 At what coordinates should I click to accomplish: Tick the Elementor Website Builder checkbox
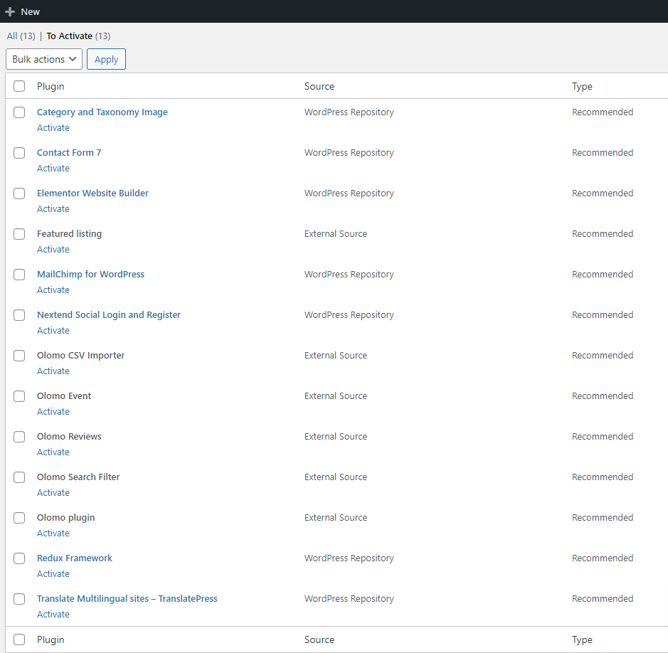tap(19, 193)
